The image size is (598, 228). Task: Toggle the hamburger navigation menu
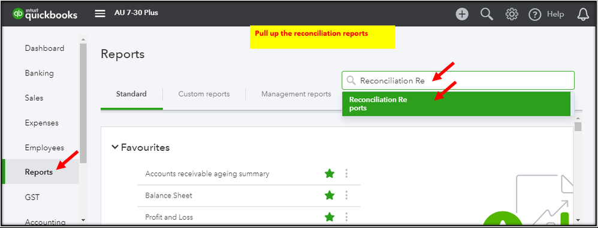tap(100, 14)
